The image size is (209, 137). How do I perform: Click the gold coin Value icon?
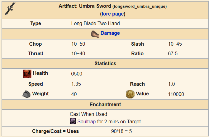click(130, 94)
